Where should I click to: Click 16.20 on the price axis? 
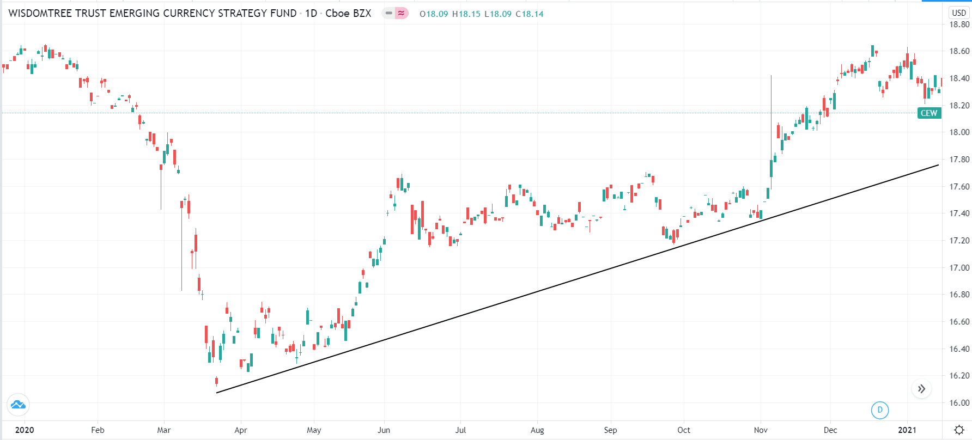click(959, 376)
